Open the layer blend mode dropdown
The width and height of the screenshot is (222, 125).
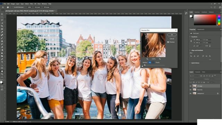click(x=197, y=79)
